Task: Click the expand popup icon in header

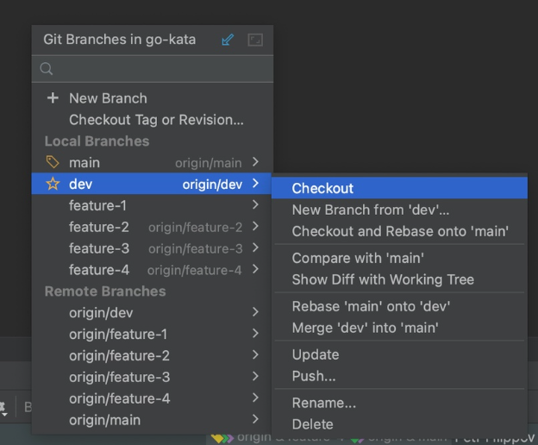Action: [x=255, y=40]
